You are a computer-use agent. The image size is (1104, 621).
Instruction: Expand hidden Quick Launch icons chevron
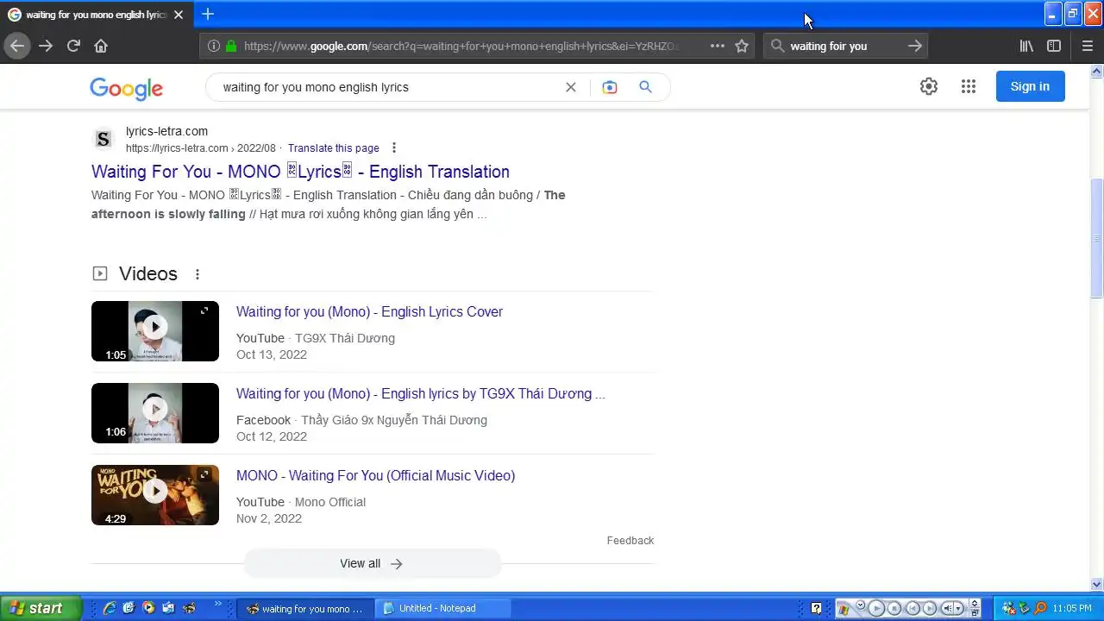coord(217,605)
